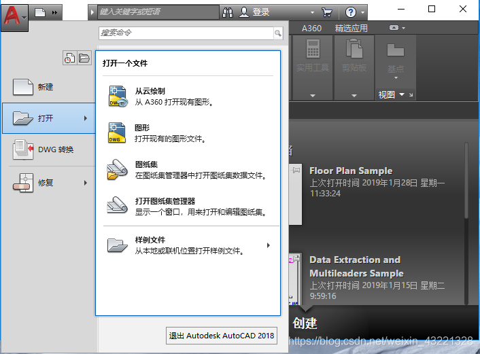Show recent documents icon
The height and width of the screenshot is (354, 480).
(70, 58)
